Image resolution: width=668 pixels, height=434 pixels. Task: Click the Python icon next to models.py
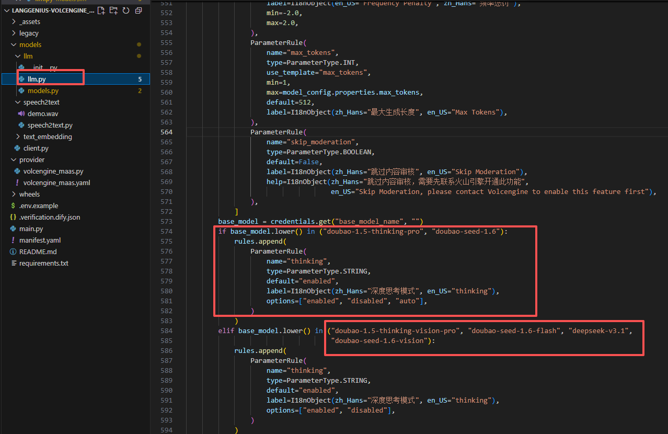(21, 90)
